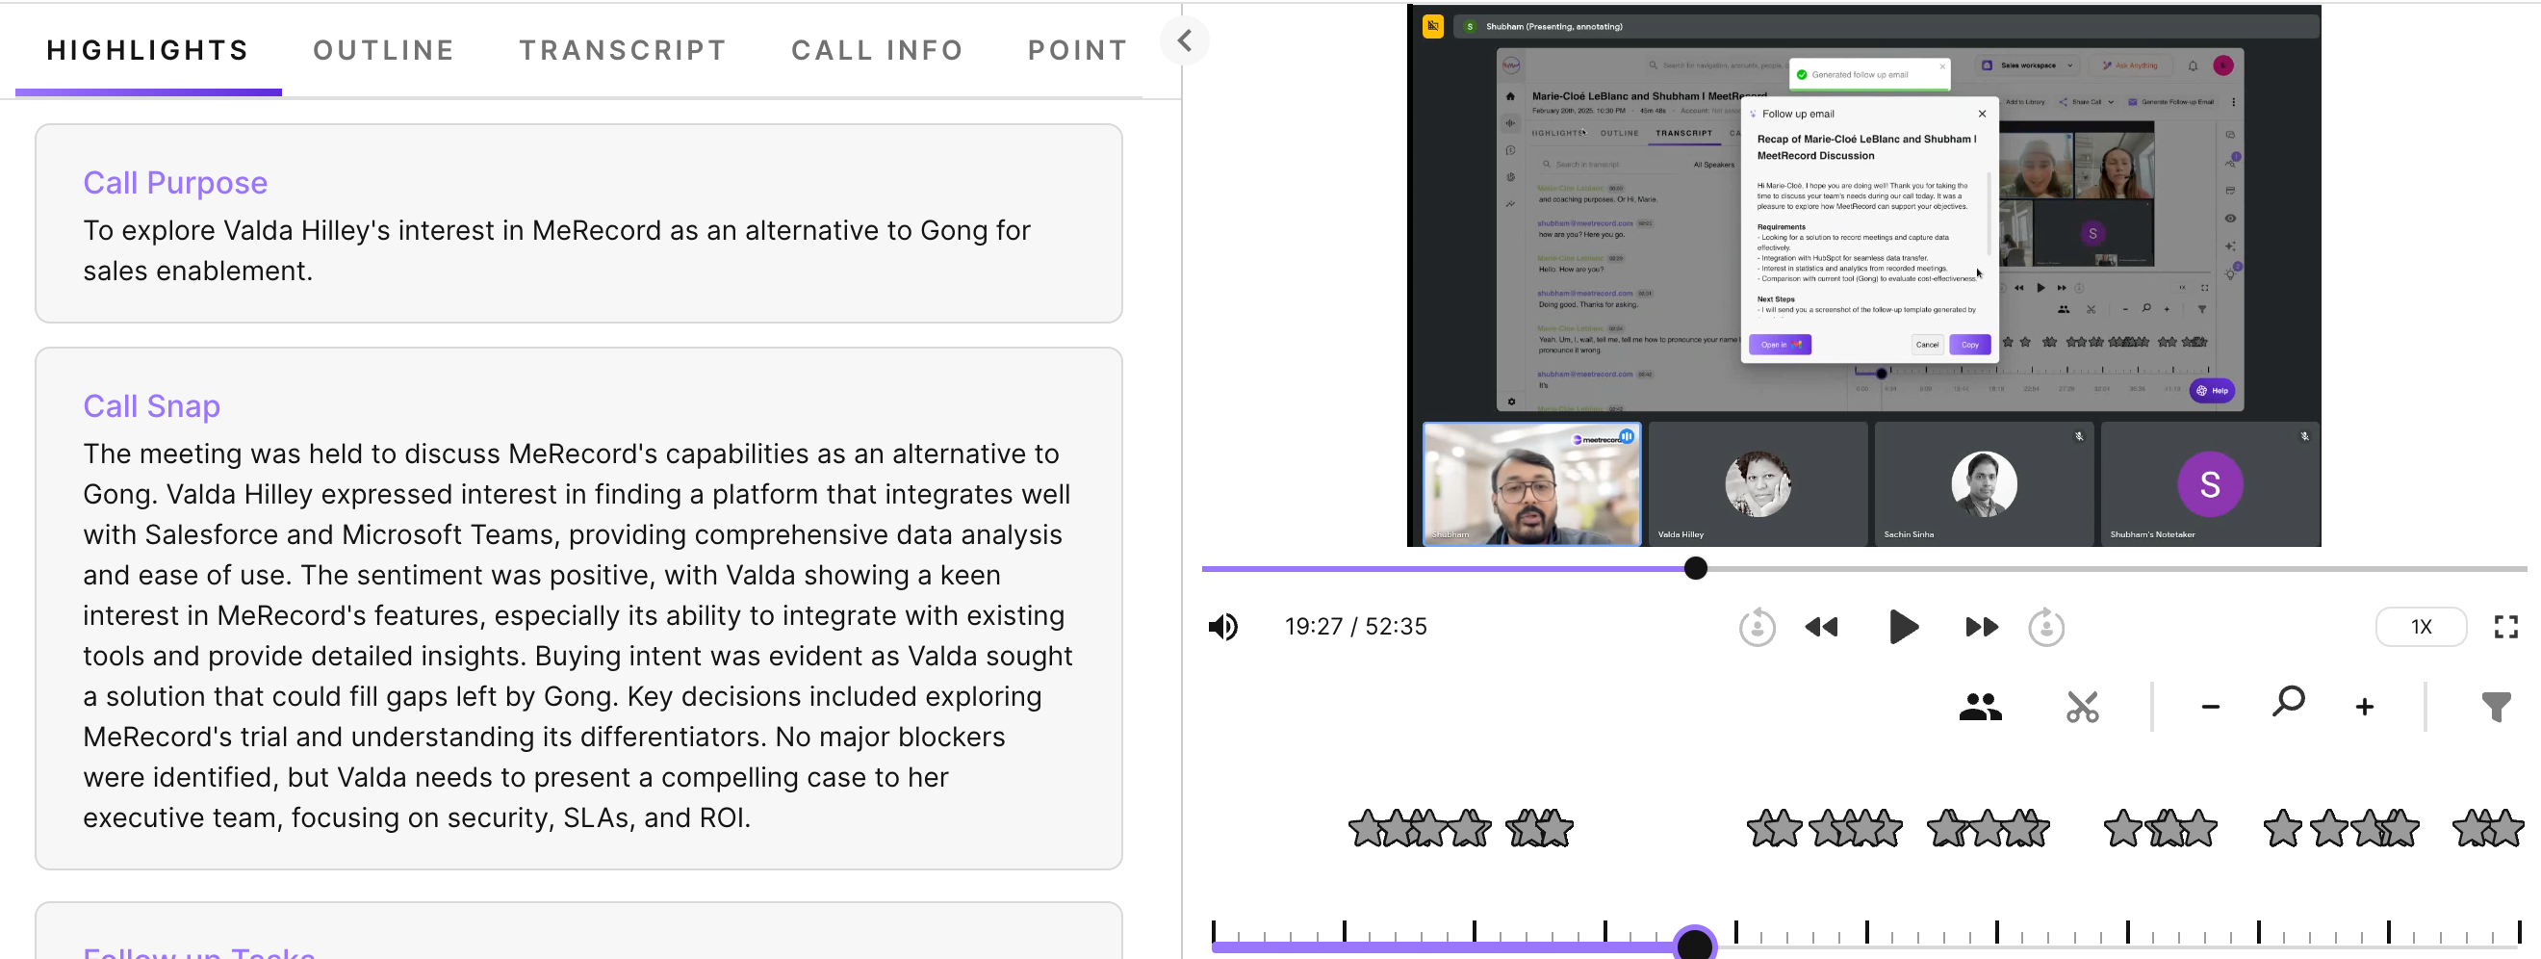Click the circular skip-back replay icon
Screen dimensions: 2541x959
1757,627
